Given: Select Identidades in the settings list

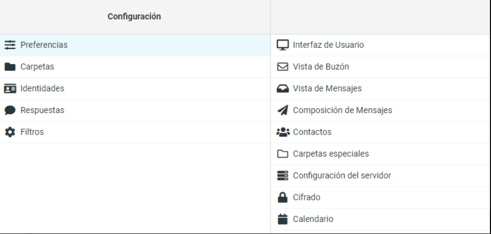Looking at the screenshot, I should (136, 89).
